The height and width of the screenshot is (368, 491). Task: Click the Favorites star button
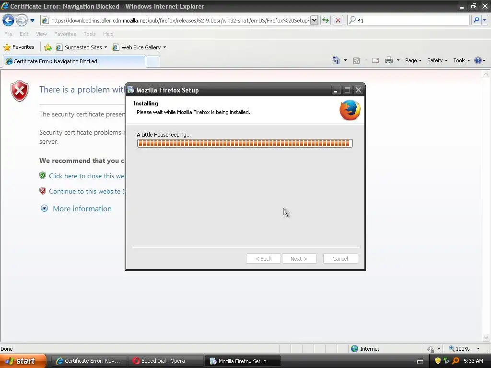(19, 47)
